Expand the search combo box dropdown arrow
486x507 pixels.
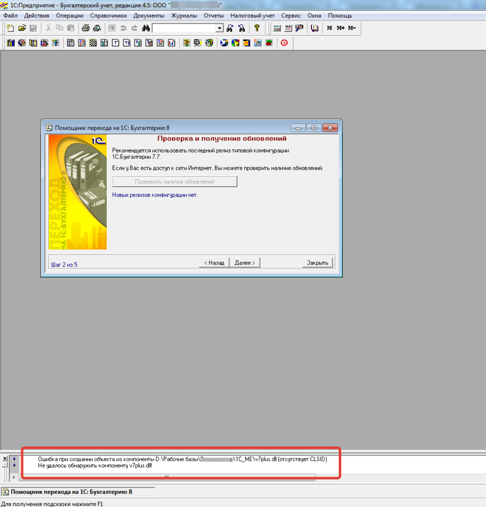tap(220, 28)
